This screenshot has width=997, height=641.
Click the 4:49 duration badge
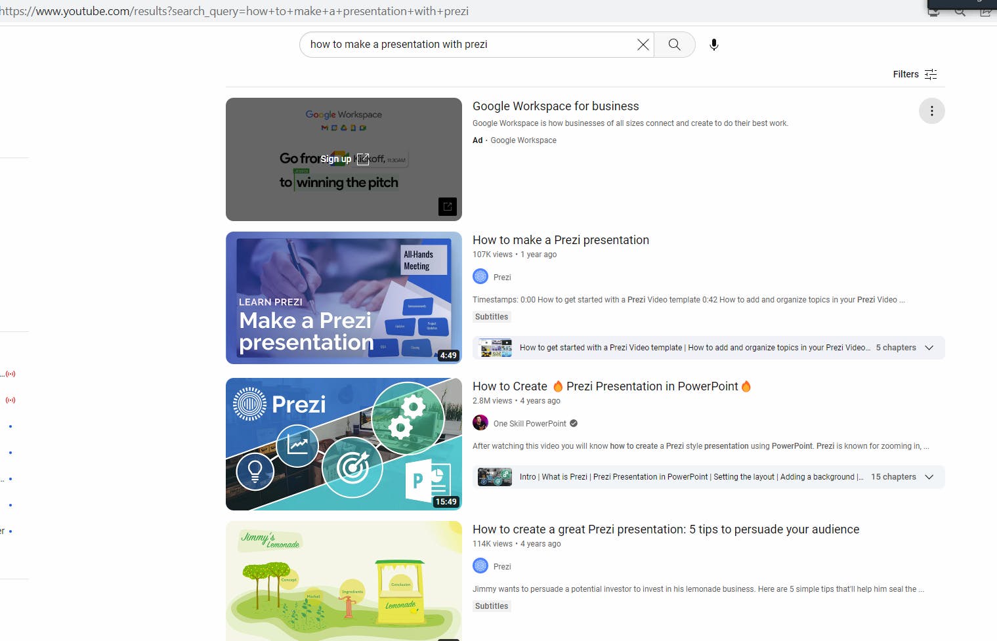448,356
